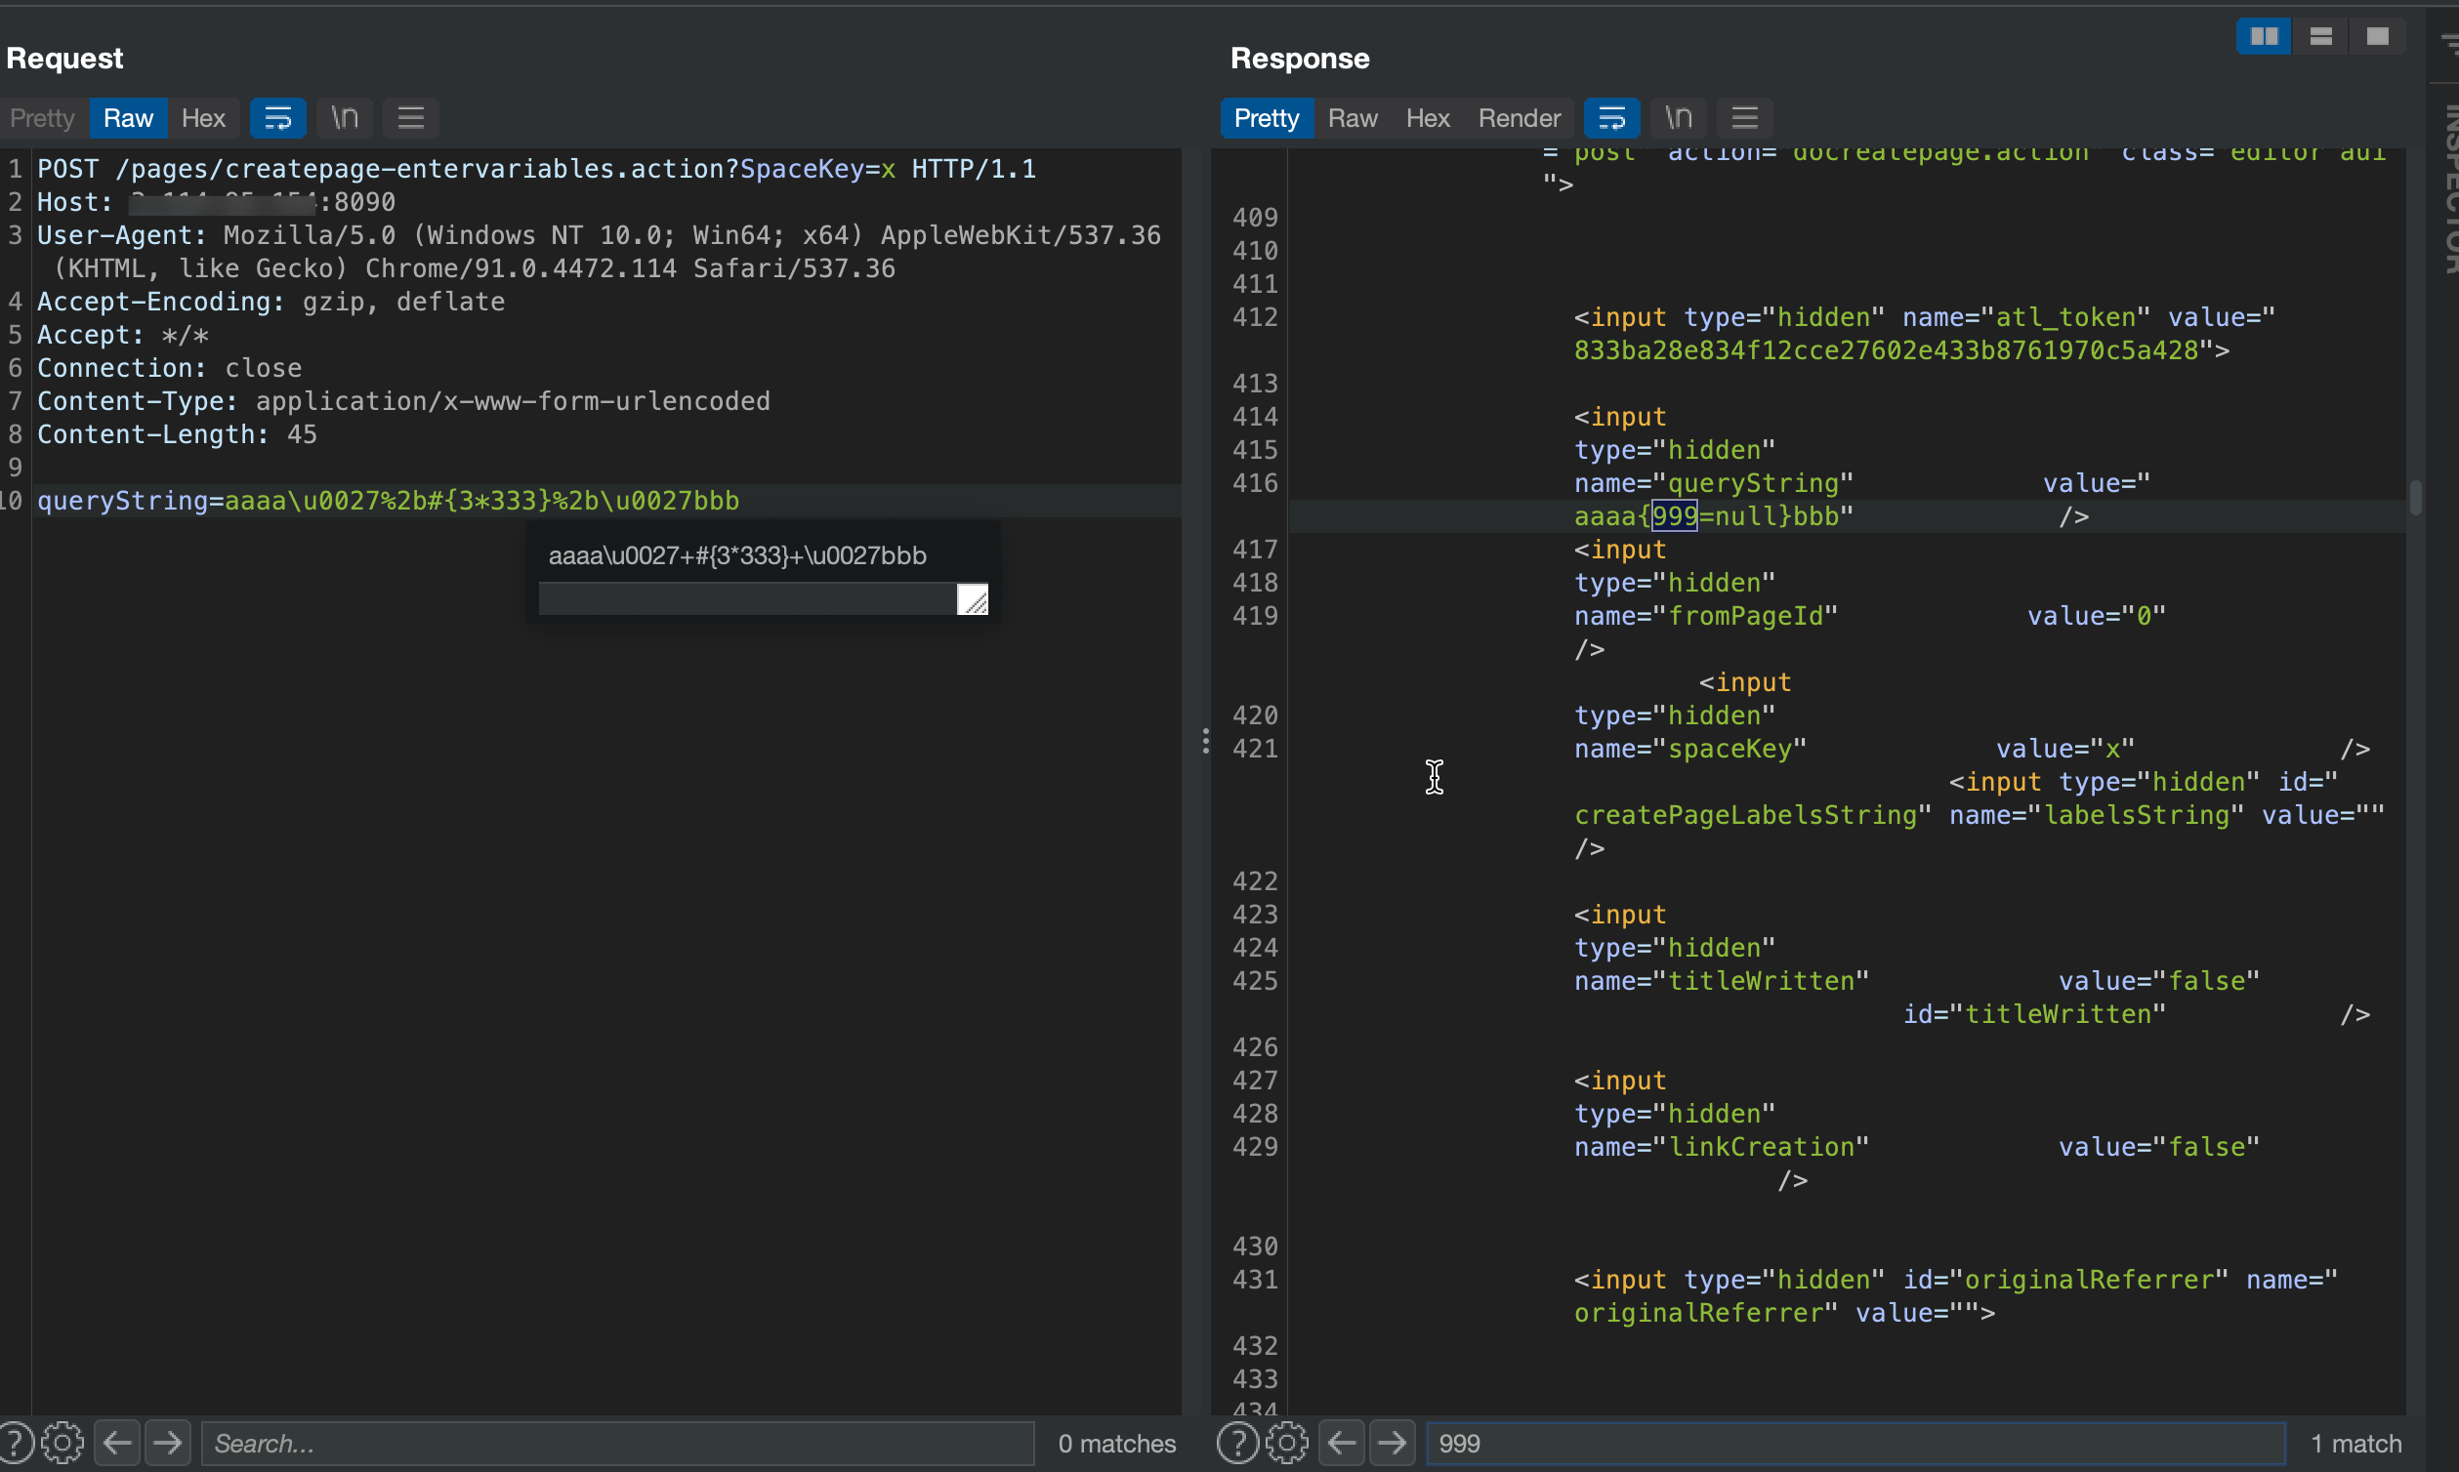Viewport: 2459px width, 1472px height.
Task: Toggle show non-printable chars in Request
Action: 345,118
